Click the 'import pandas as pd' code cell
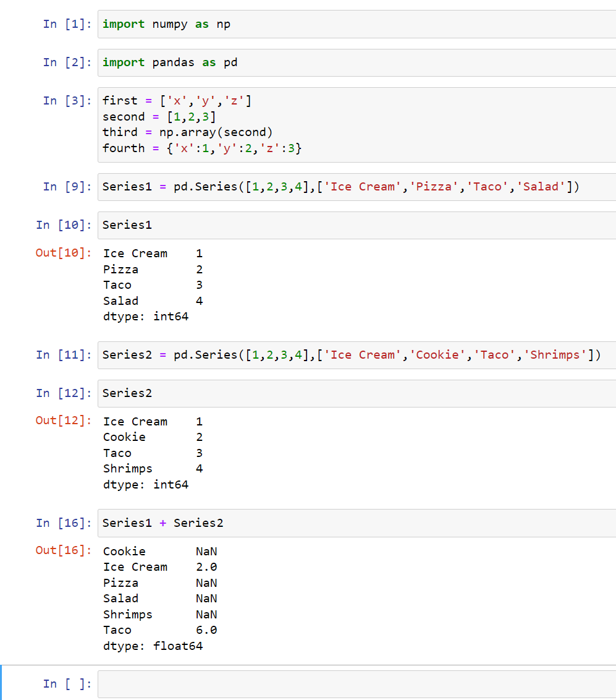 click(x=357, y=62)
